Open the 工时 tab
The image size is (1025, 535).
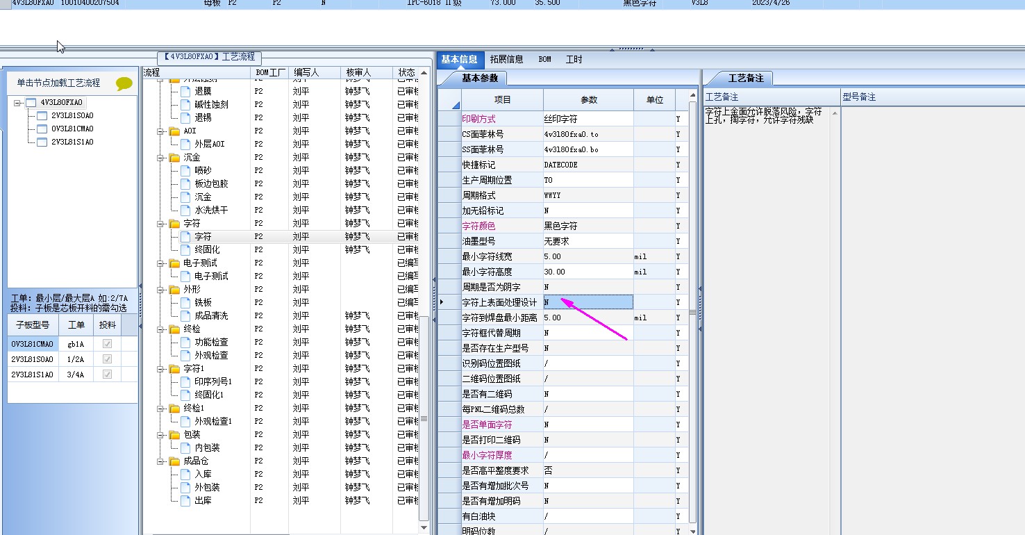click(x=574, y=60)
